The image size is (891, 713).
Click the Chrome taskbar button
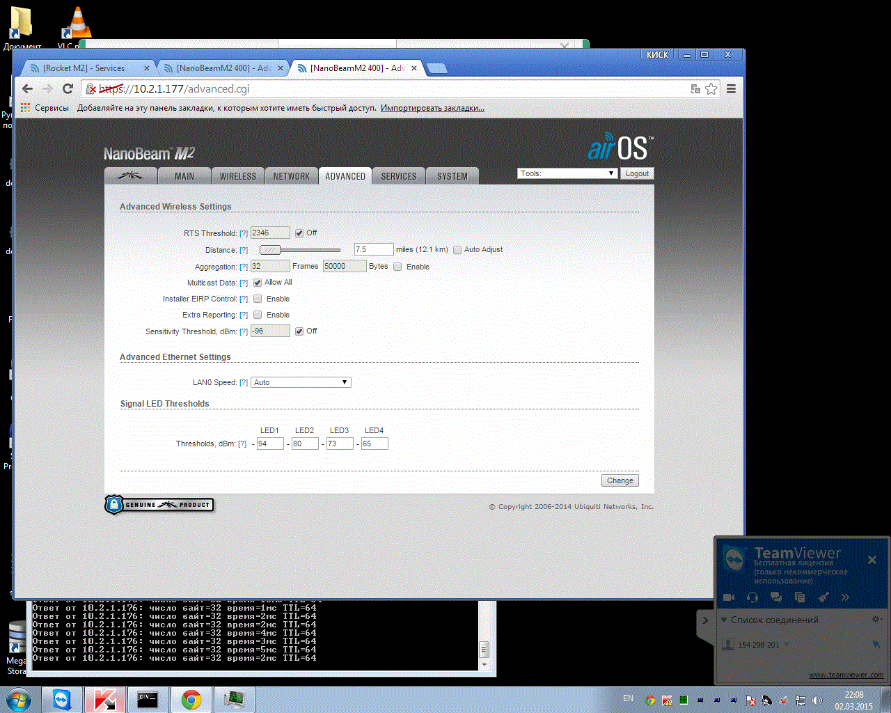tap(191, 699)
